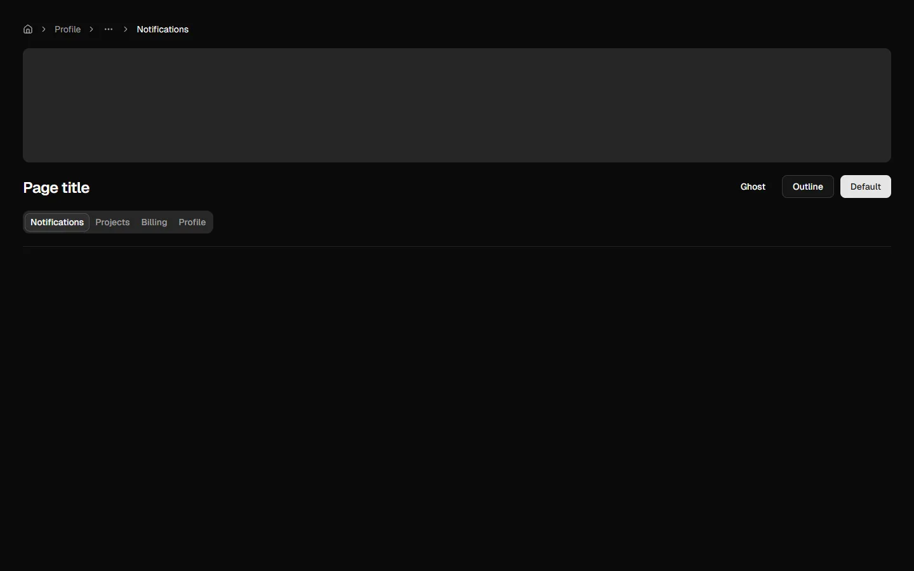Click the Outline button
Image resolution: width=914 pixels, height=571 pixels.
[x=807, y=187]
